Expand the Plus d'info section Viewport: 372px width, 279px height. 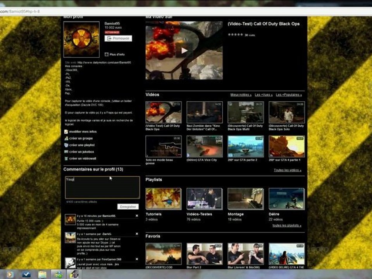point(115,54)
